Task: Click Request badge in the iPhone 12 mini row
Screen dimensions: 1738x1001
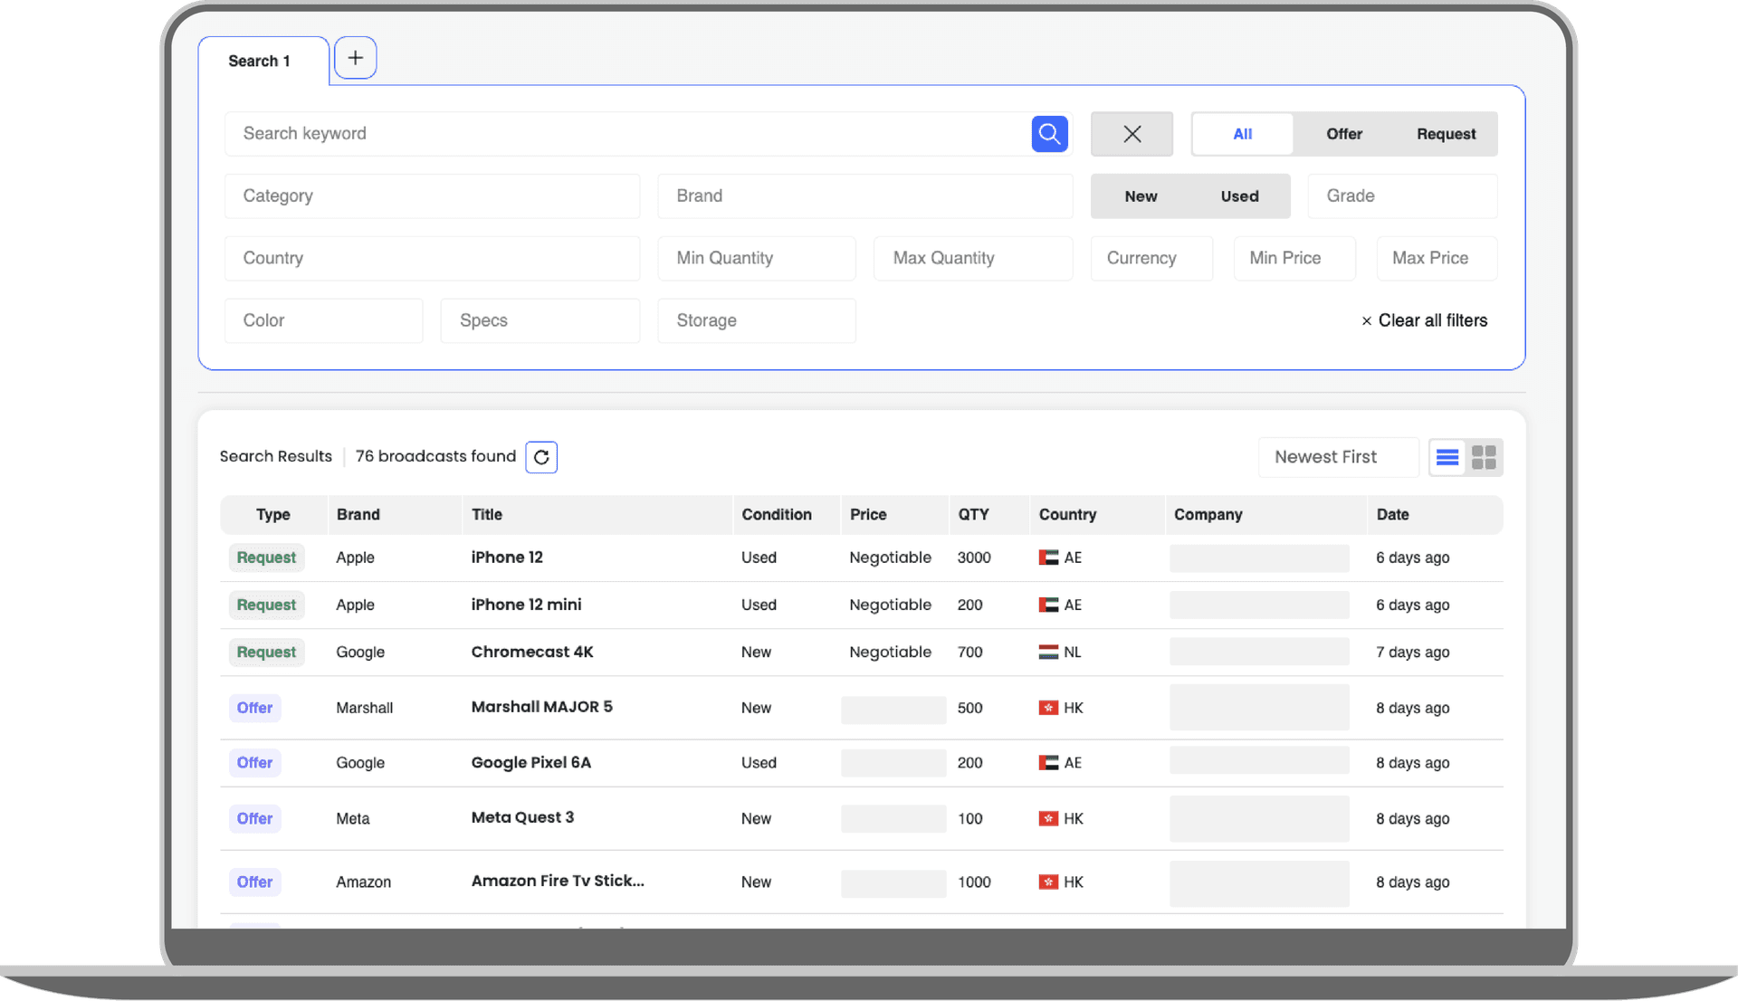Action: 266,605
